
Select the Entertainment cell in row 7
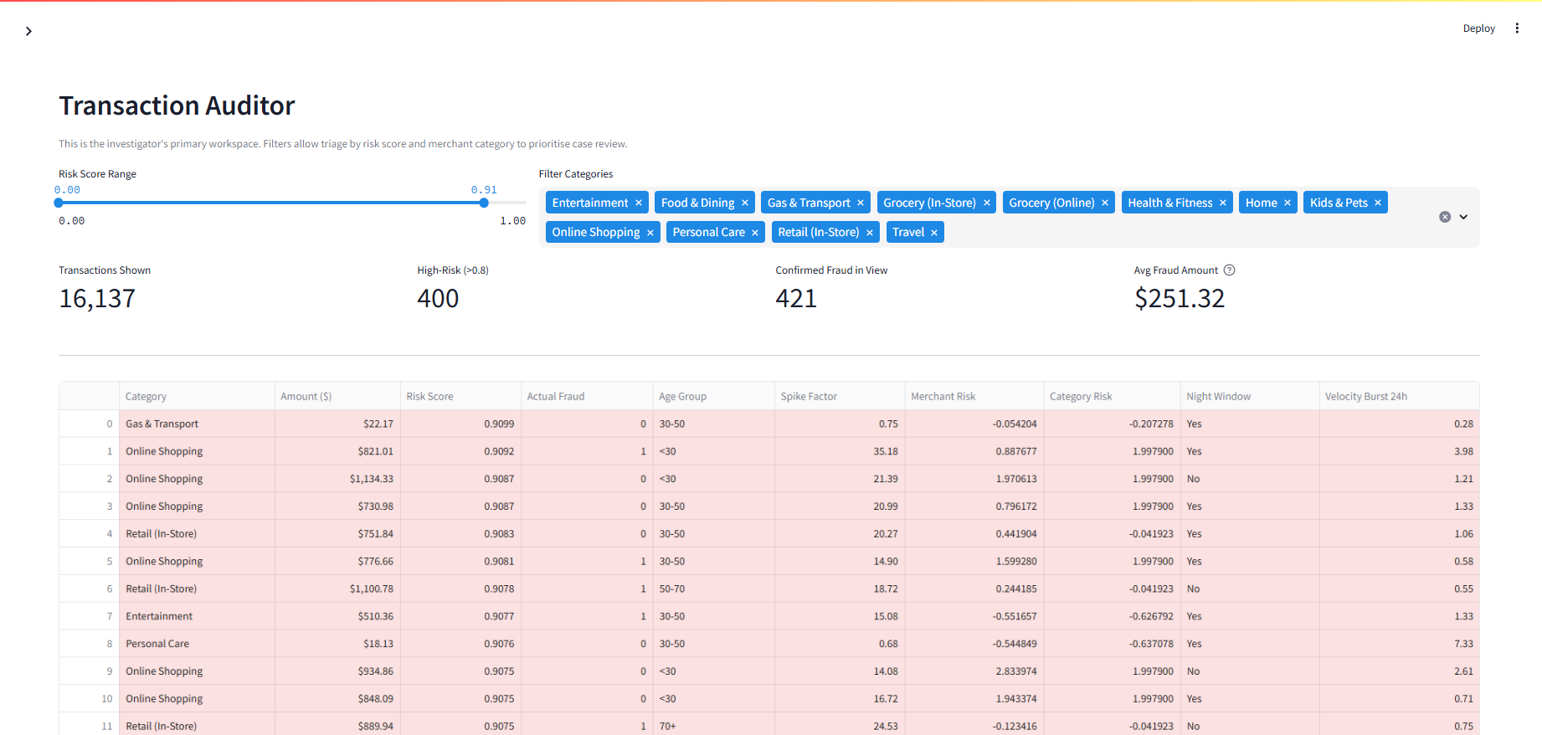pyautogui.click(x=197, y=616)
